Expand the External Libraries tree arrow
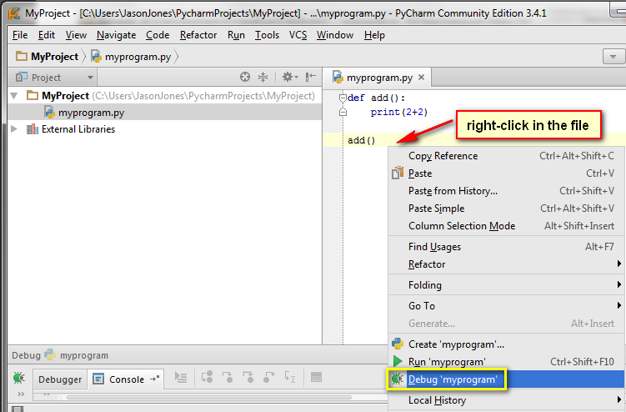Viewport: 626px width, 412px height. coord(14,128)
